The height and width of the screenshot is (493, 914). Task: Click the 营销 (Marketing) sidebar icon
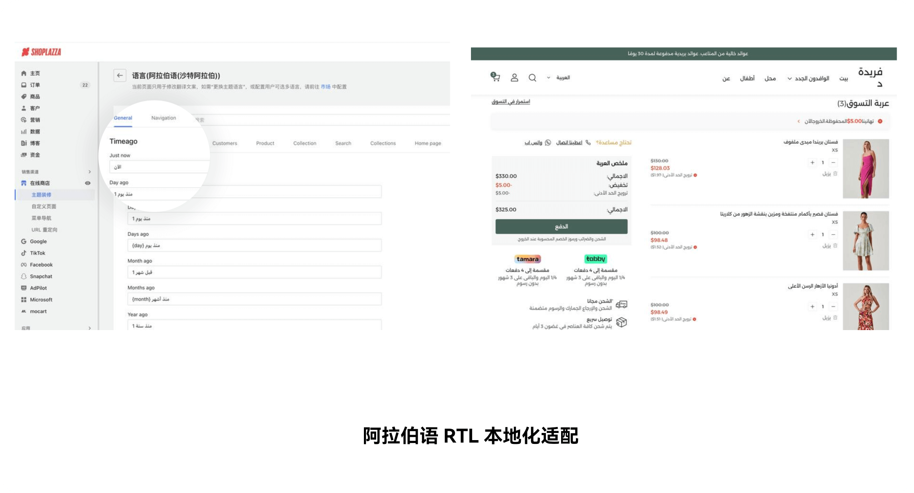click(x=24, y=120)
